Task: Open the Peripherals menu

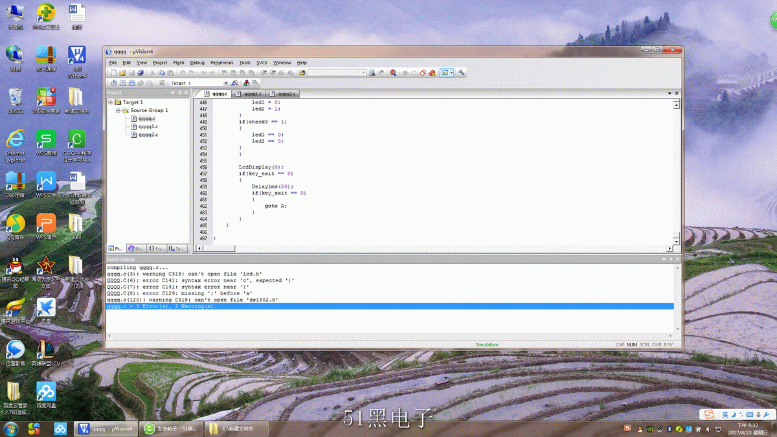Action: tap(221, 63)
